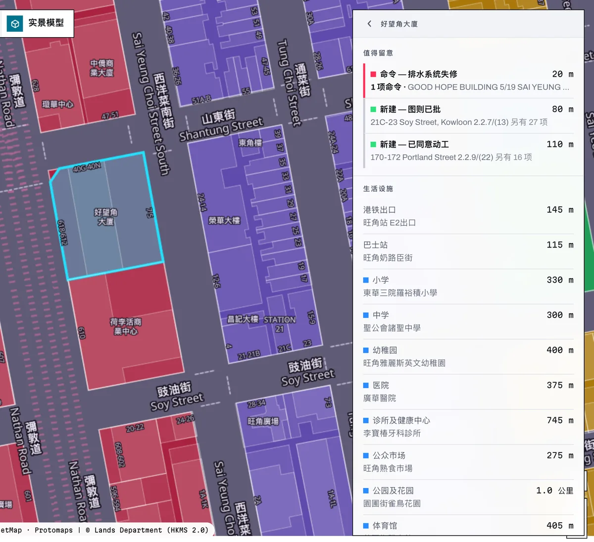The width and height of the screenshot is (594, 542).
Task: Click the Shantung Street map label
Action: (221, 129)
